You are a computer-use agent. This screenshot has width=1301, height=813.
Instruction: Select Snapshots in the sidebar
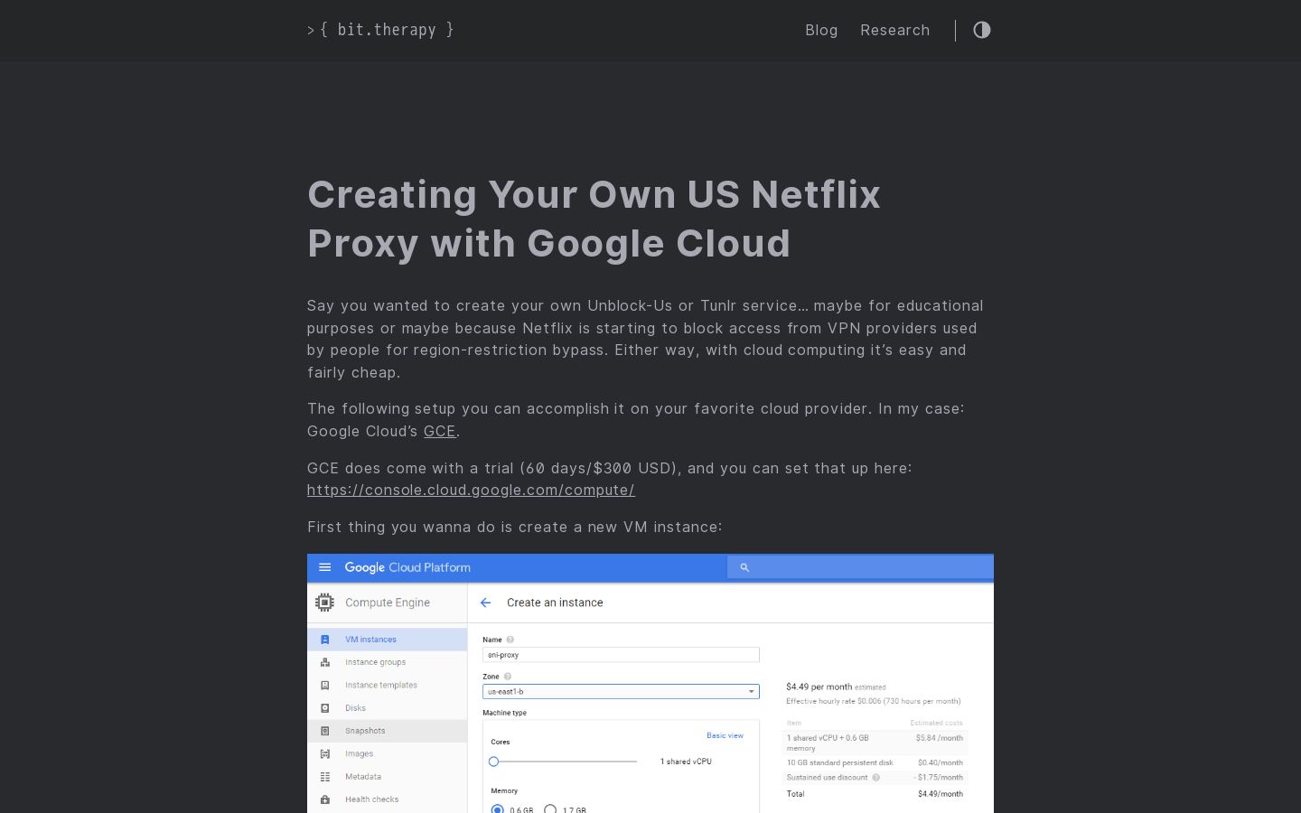coord(387,731)
